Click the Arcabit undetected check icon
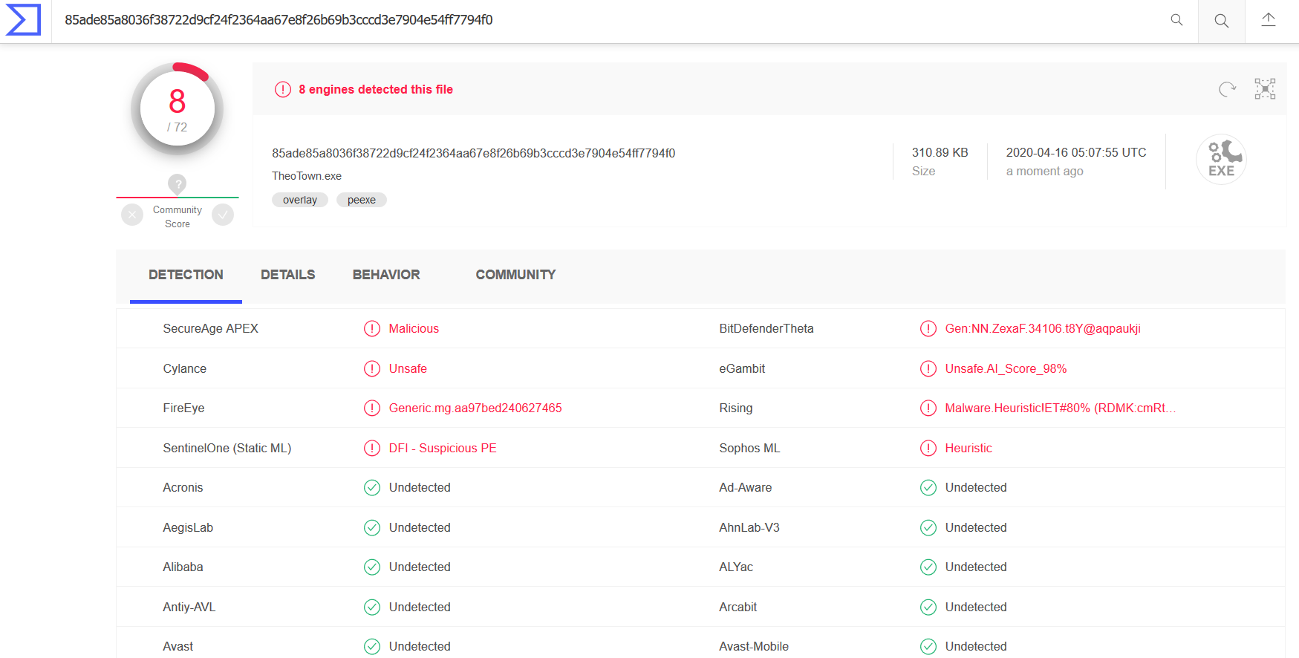Viewport: 1299px width, 658px height. [x=928, y=607]
